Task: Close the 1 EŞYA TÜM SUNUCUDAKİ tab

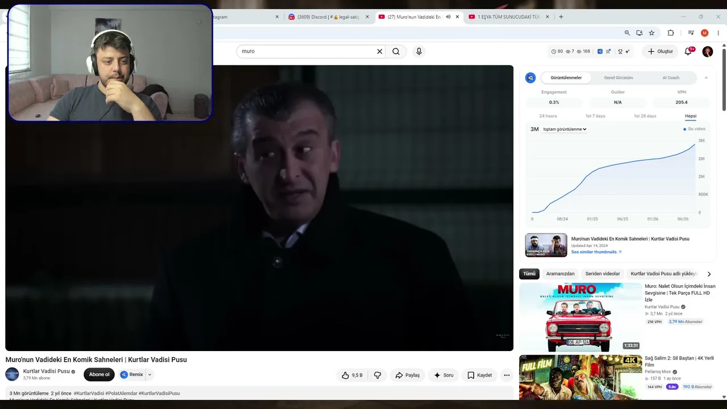Action: tap(548, 17)
